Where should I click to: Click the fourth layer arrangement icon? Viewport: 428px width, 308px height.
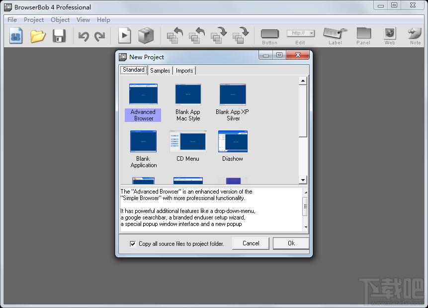(x=240, y=35)
